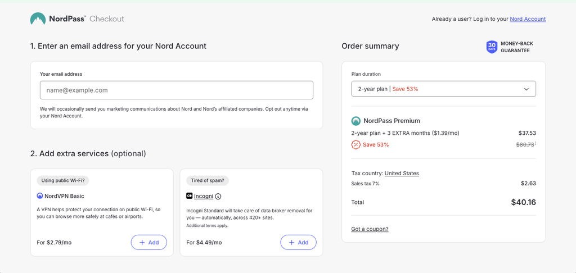The image size is (576, 273).
Task: Add NordVPN Basic to the order
Action: click(x=148, y=243)
